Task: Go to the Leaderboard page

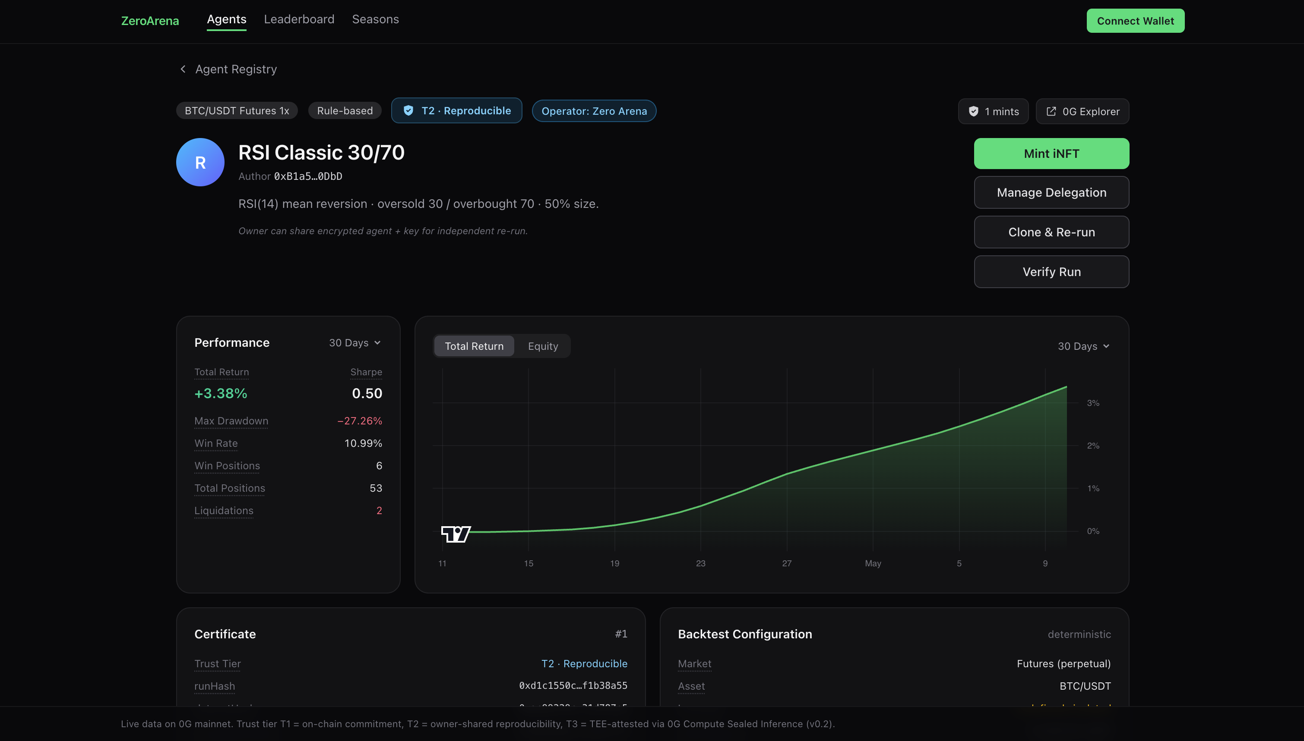Action: pyautogui.click(x=299, y=19)
